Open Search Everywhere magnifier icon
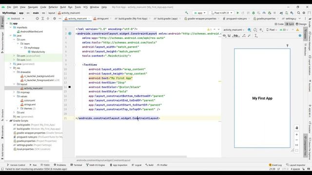Screen dimensions: 312x175 298,13
